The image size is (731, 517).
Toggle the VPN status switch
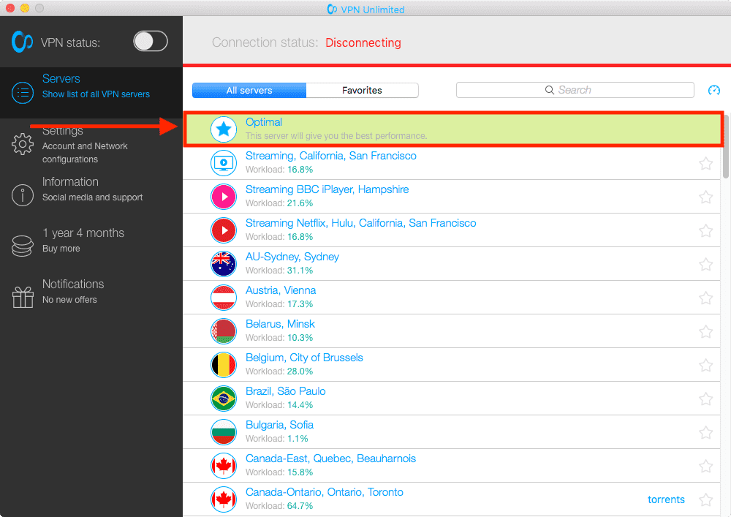coord(150,42)
